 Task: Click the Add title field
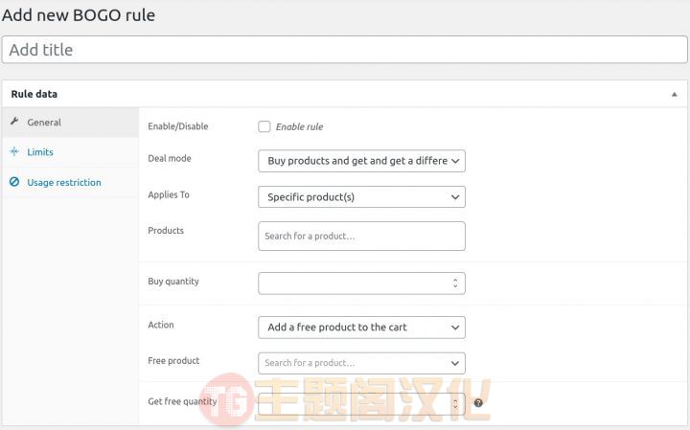pyautogui.click(x=345, y=50)
